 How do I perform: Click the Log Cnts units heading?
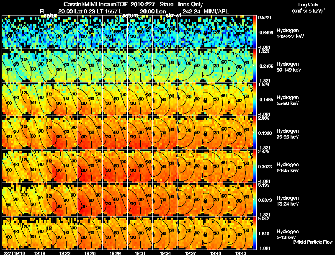pyautogui.click(x=308, y=5)
